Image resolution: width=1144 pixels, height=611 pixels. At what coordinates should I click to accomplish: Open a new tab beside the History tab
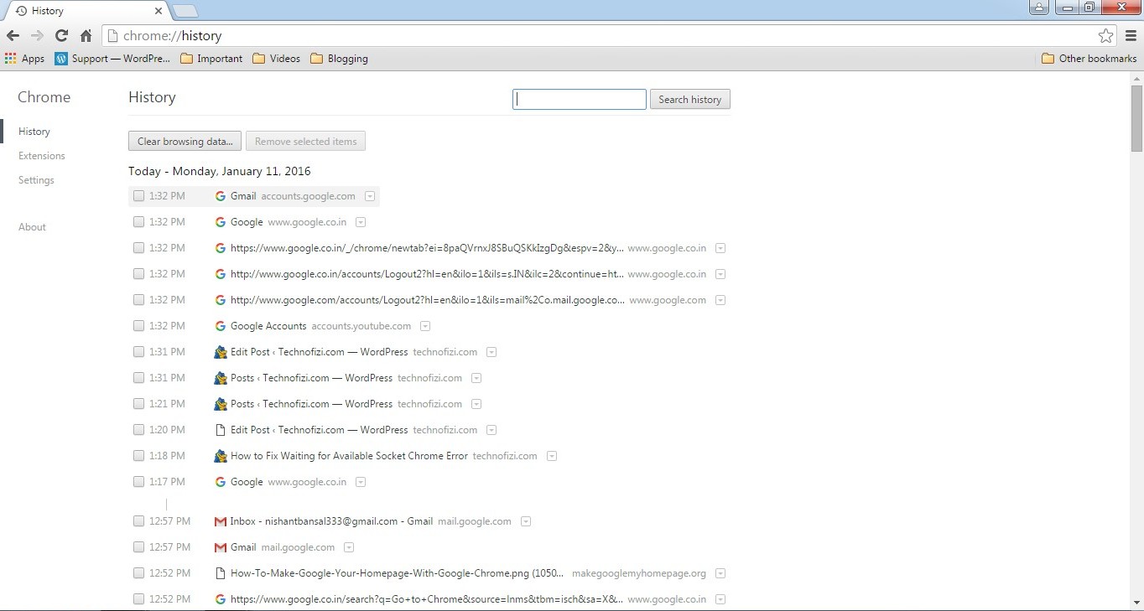pyautogui.click(x=185, y=11)
